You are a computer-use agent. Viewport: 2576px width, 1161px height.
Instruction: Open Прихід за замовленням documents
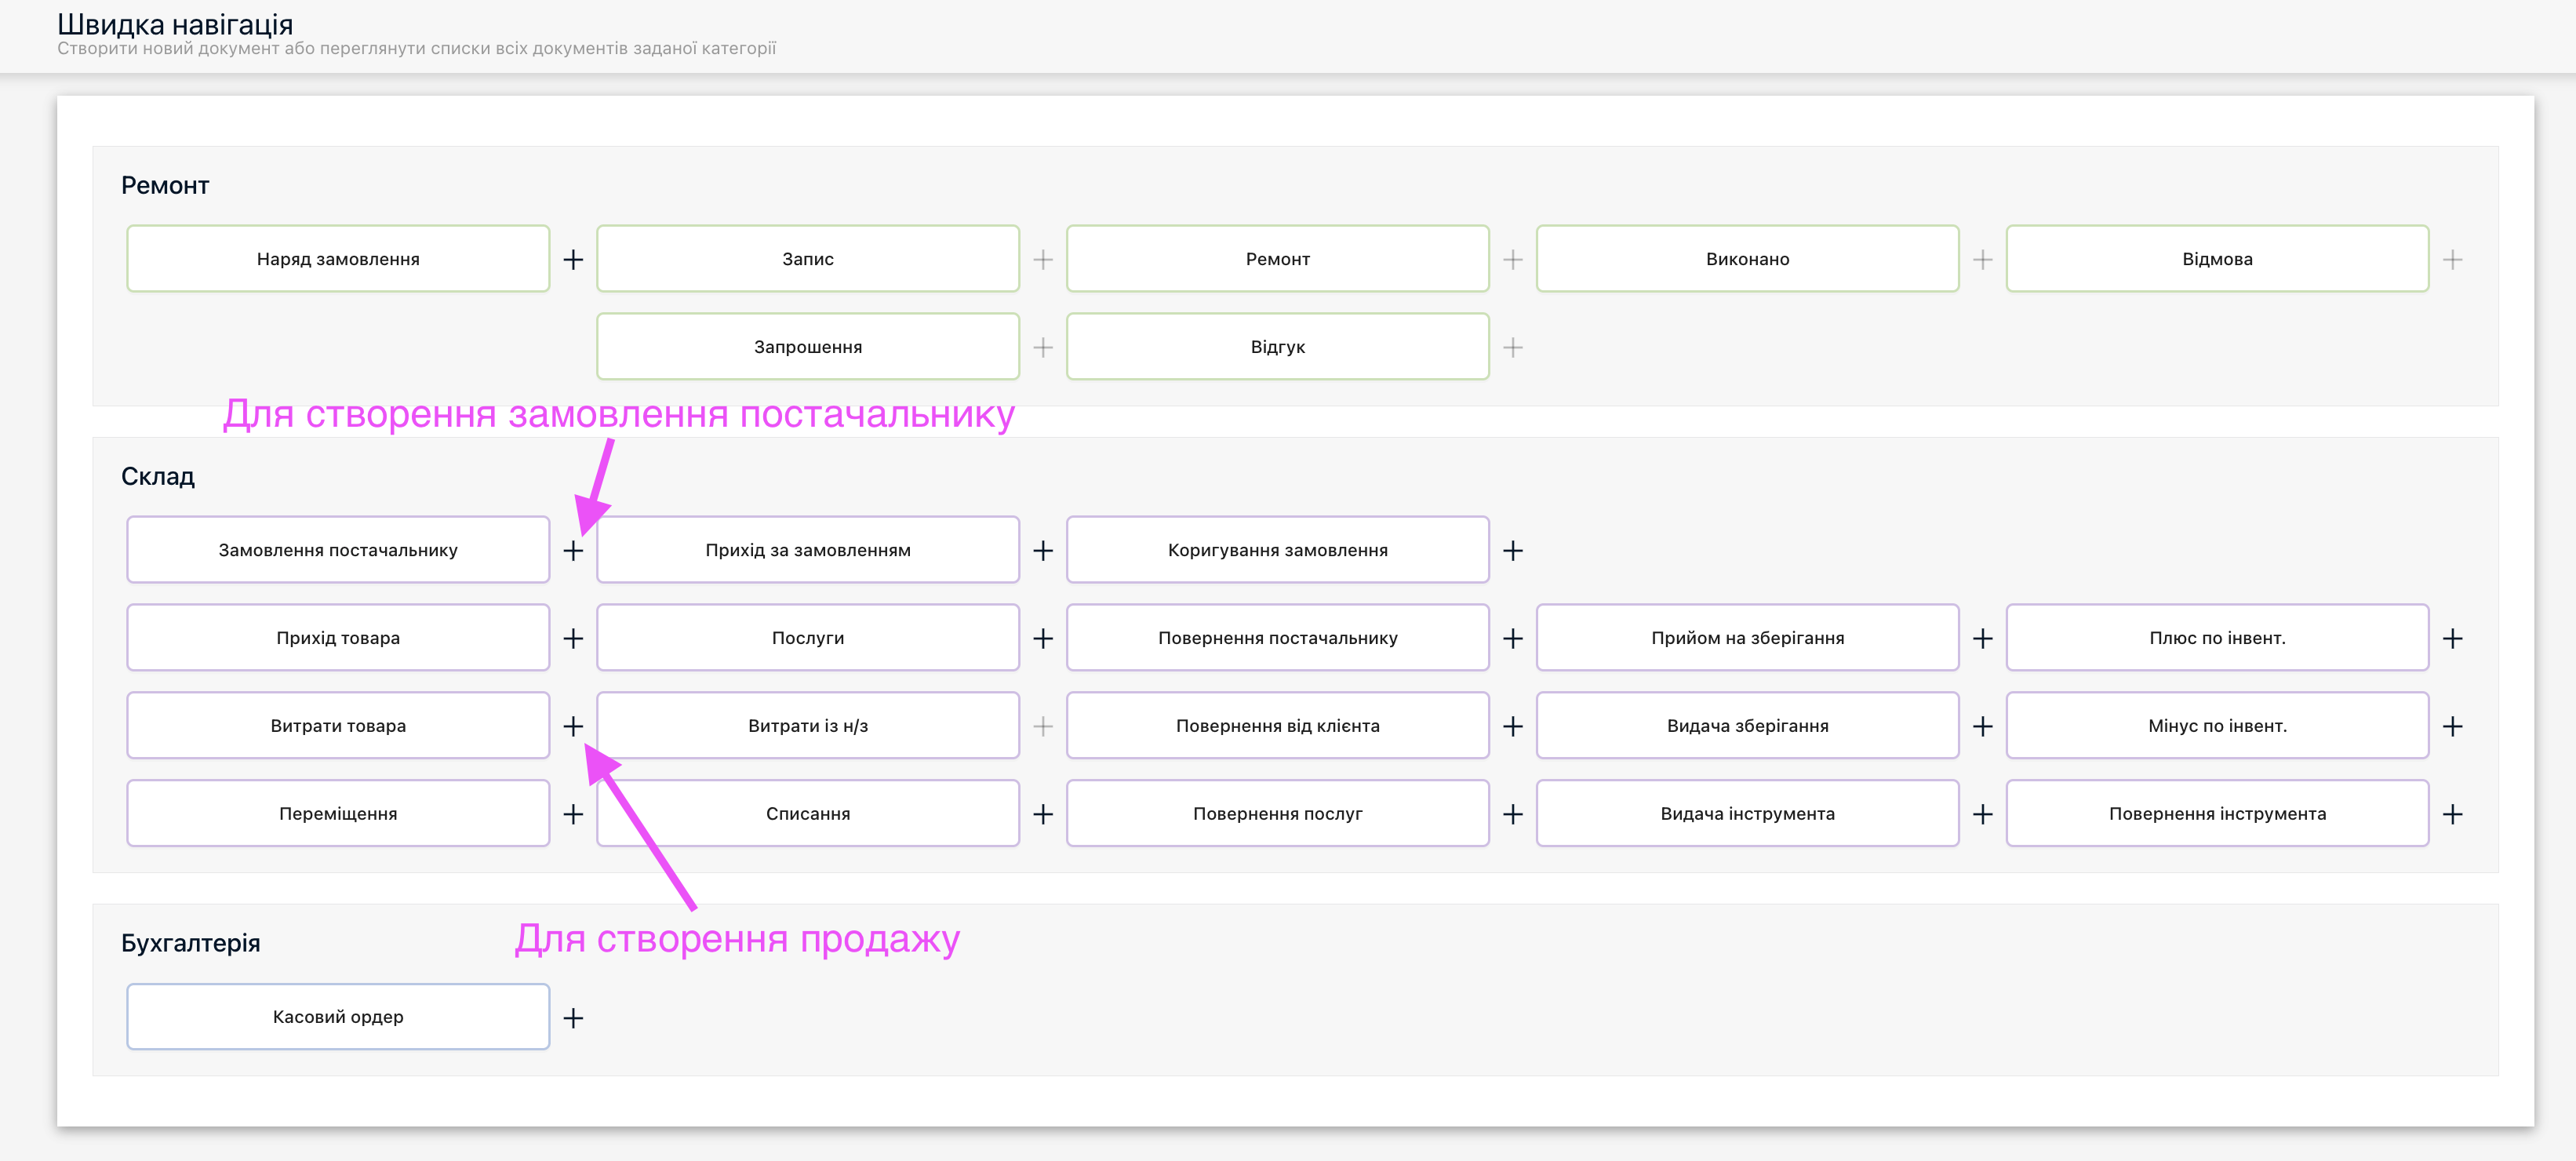click(x=808, y=550)
